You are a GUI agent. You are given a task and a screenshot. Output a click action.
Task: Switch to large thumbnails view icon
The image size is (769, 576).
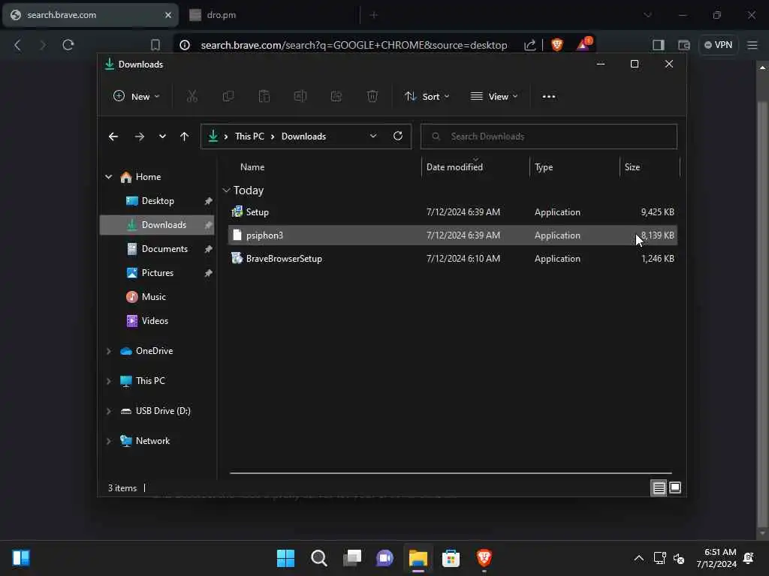coord(675,487)
